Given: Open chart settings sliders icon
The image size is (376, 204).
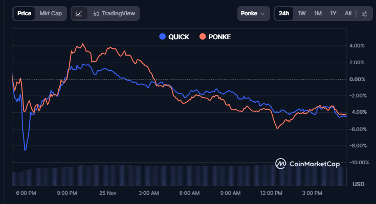Looking at the screenshot, I should [x=364, y=13].
